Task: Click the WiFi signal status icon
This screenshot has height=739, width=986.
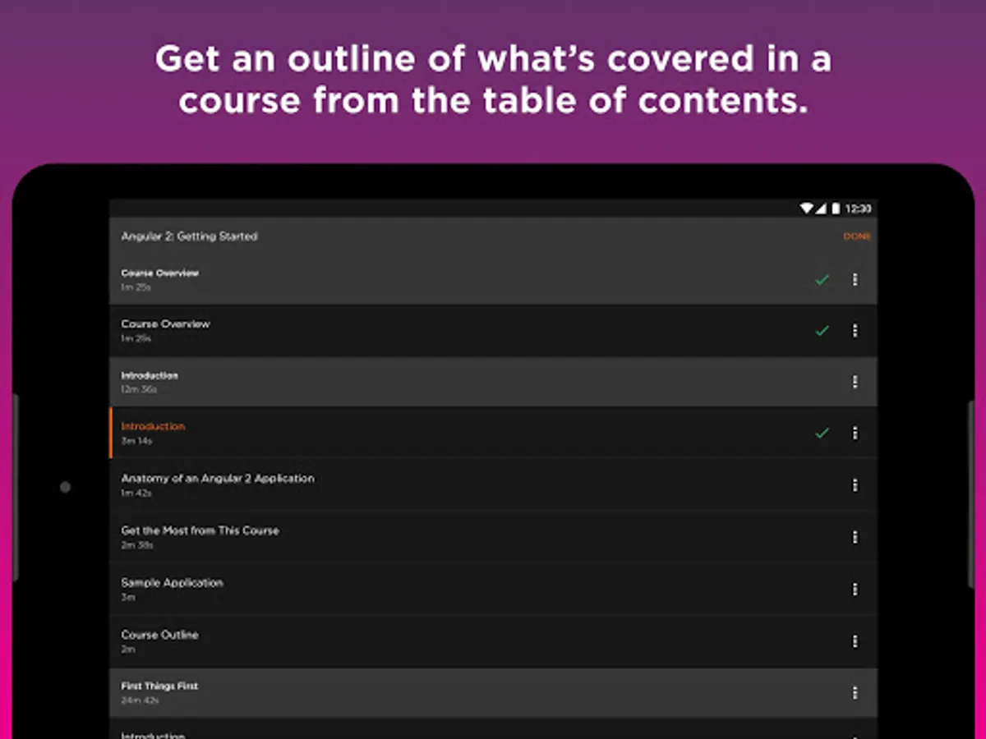Action: [x=807, y=209]
